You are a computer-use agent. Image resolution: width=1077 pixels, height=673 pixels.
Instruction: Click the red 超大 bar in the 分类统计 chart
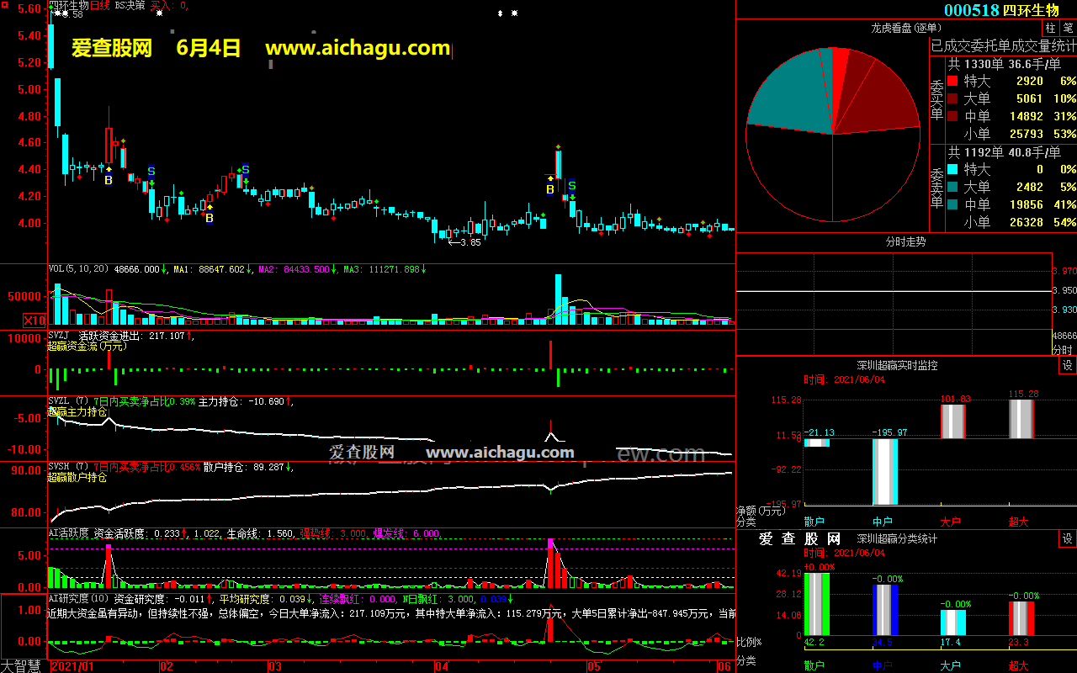tap(1021, 618)
